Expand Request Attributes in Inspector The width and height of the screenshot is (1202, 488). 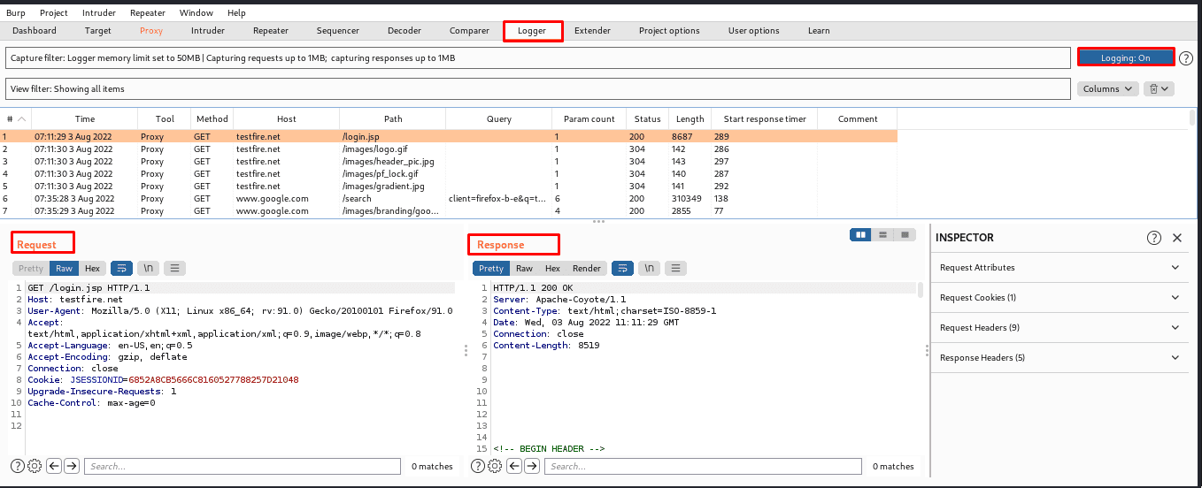(x=1061, y=267)
